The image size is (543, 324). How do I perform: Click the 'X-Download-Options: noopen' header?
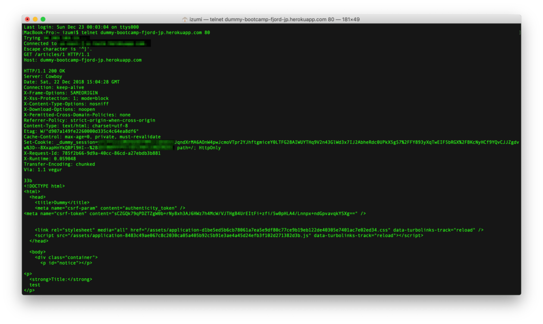pos(59,109)
